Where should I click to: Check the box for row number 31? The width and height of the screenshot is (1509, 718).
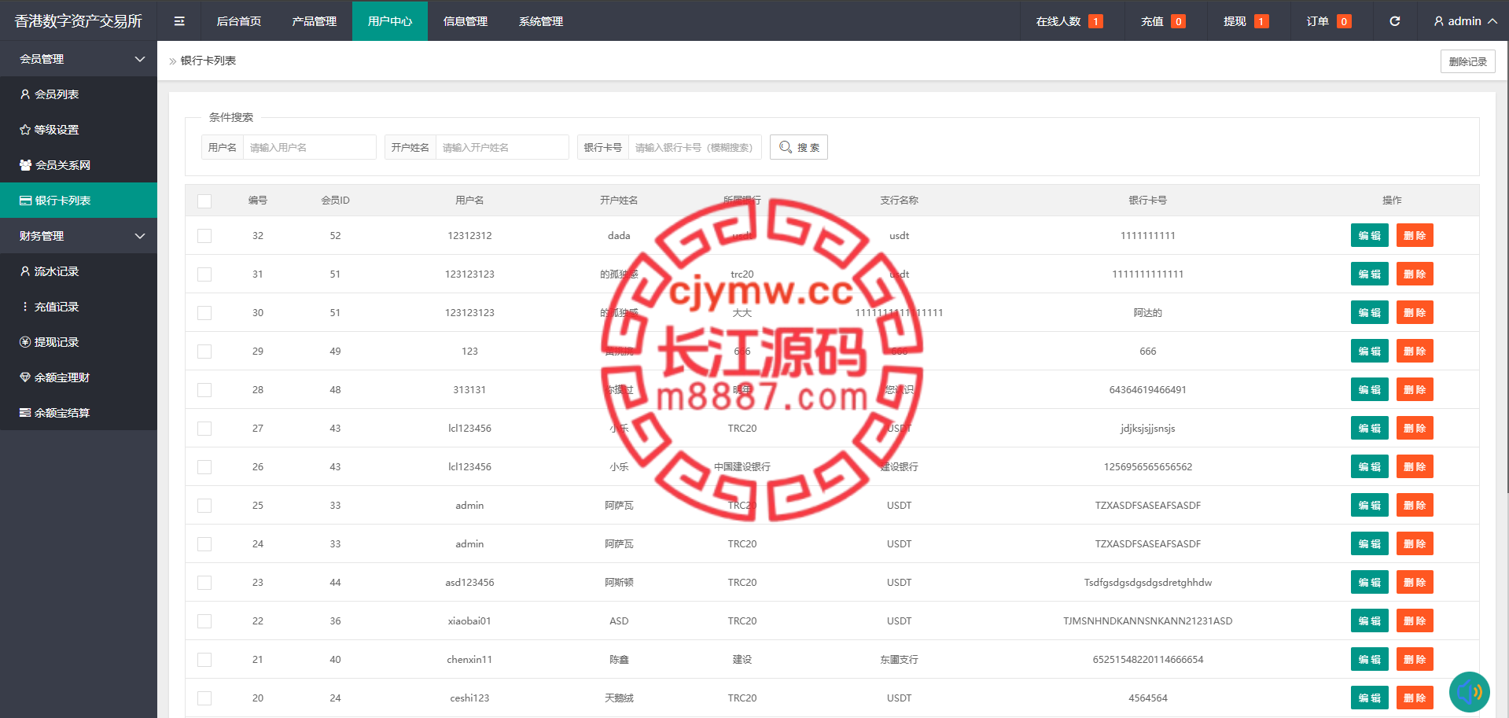click(x=204, y=274)
